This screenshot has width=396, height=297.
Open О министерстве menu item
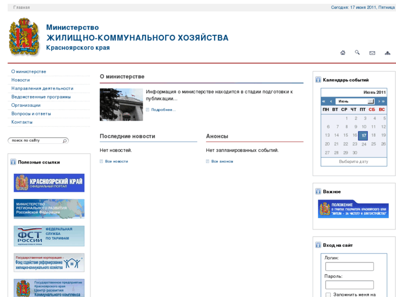(28, 71)
